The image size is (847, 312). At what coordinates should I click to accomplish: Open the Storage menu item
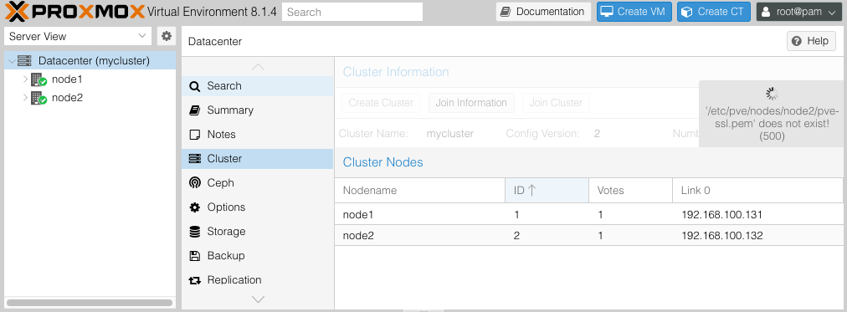(x=257, y=232)
